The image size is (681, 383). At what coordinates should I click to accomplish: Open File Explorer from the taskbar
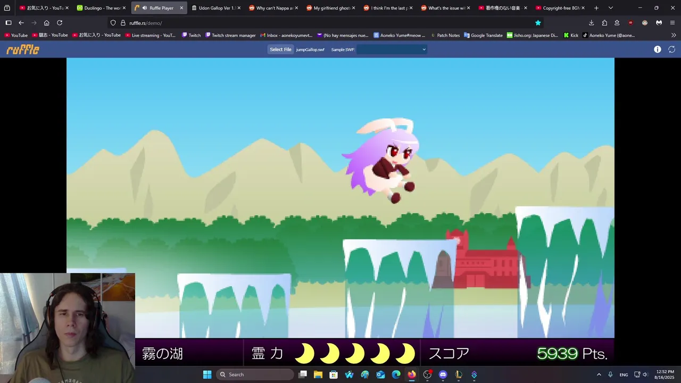[318, 374]
